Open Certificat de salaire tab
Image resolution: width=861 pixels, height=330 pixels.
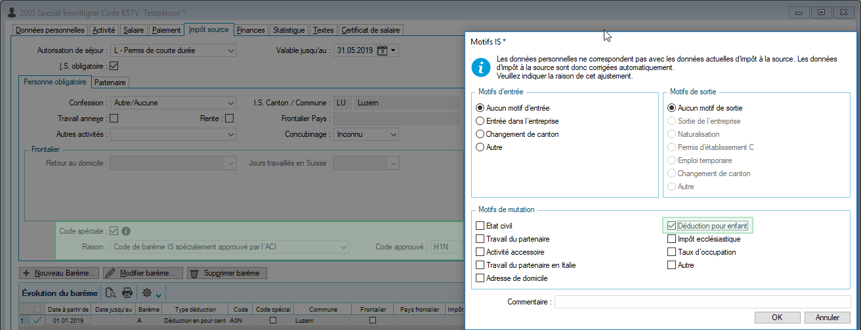(370, 30)
